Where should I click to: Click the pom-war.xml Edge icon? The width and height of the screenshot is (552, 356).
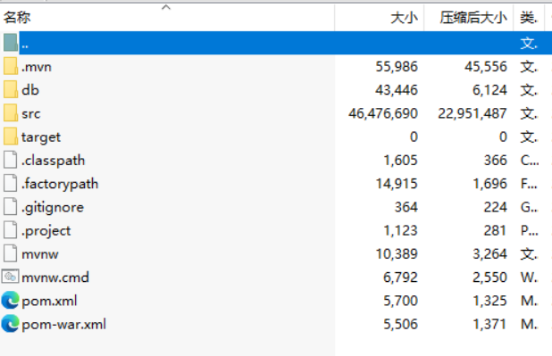(10, 324)
